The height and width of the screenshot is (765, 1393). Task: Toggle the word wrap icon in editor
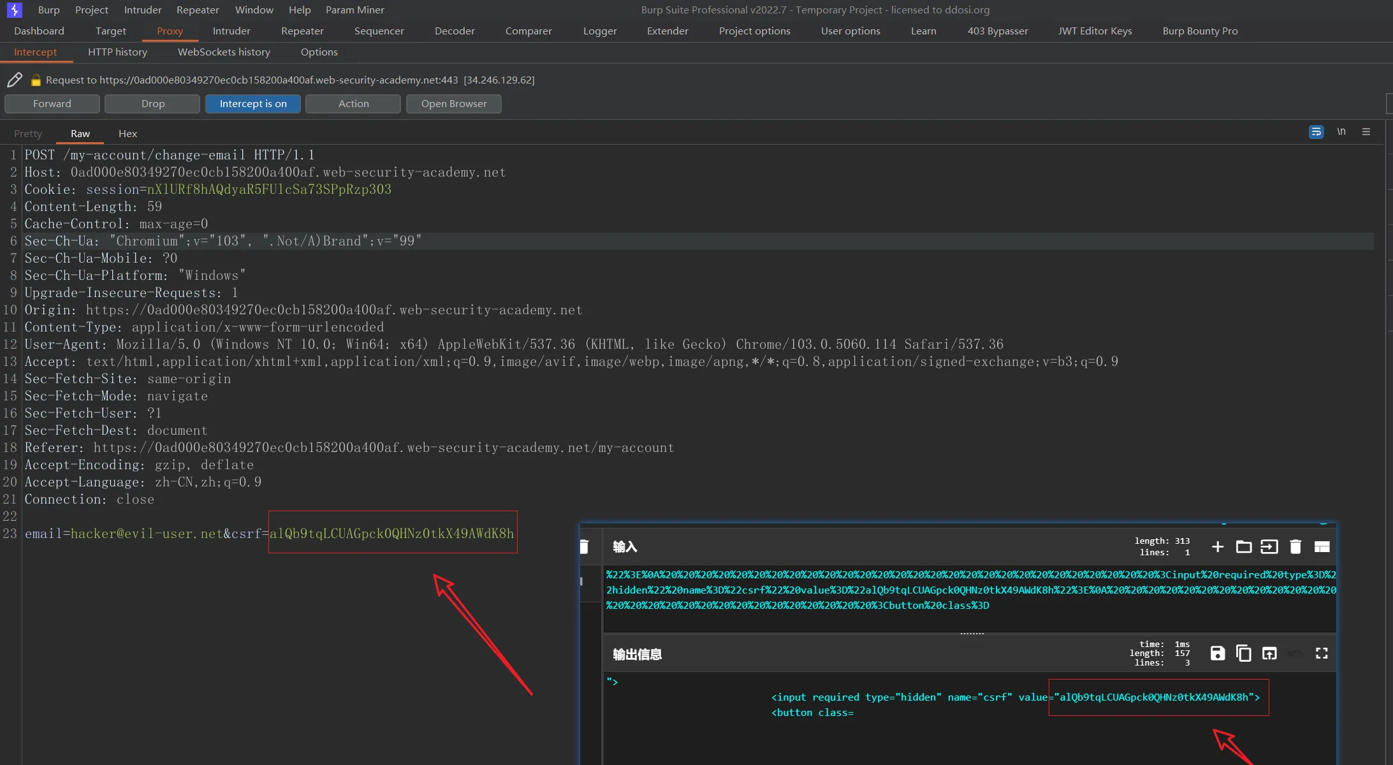pyautogui.click(x=1316, y=132)
